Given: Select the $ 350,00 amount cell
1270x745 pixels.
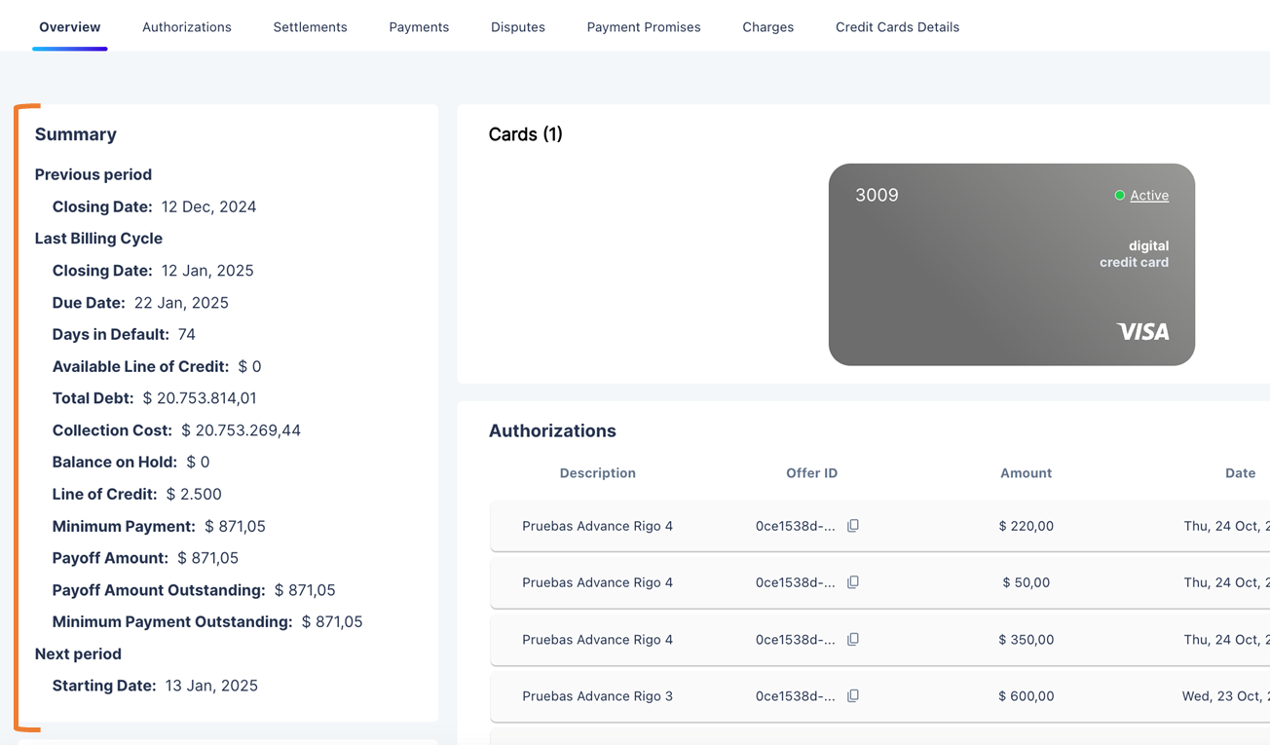Looking at the screenshot, I should tap(1027, 640).
